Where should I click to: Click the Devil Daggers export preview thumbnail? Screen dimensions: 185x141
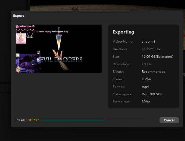[59, 49]
